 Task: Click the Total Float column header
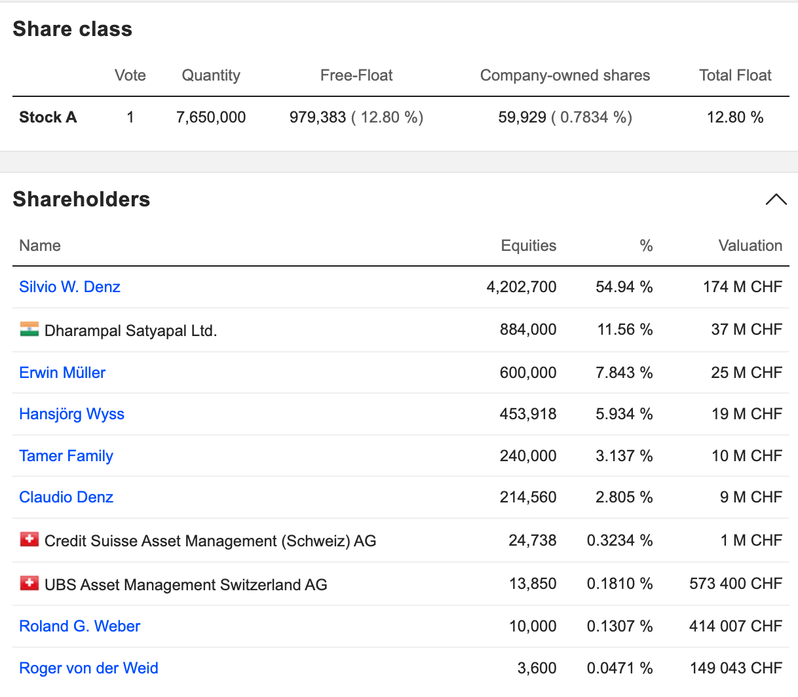(735, 75)
